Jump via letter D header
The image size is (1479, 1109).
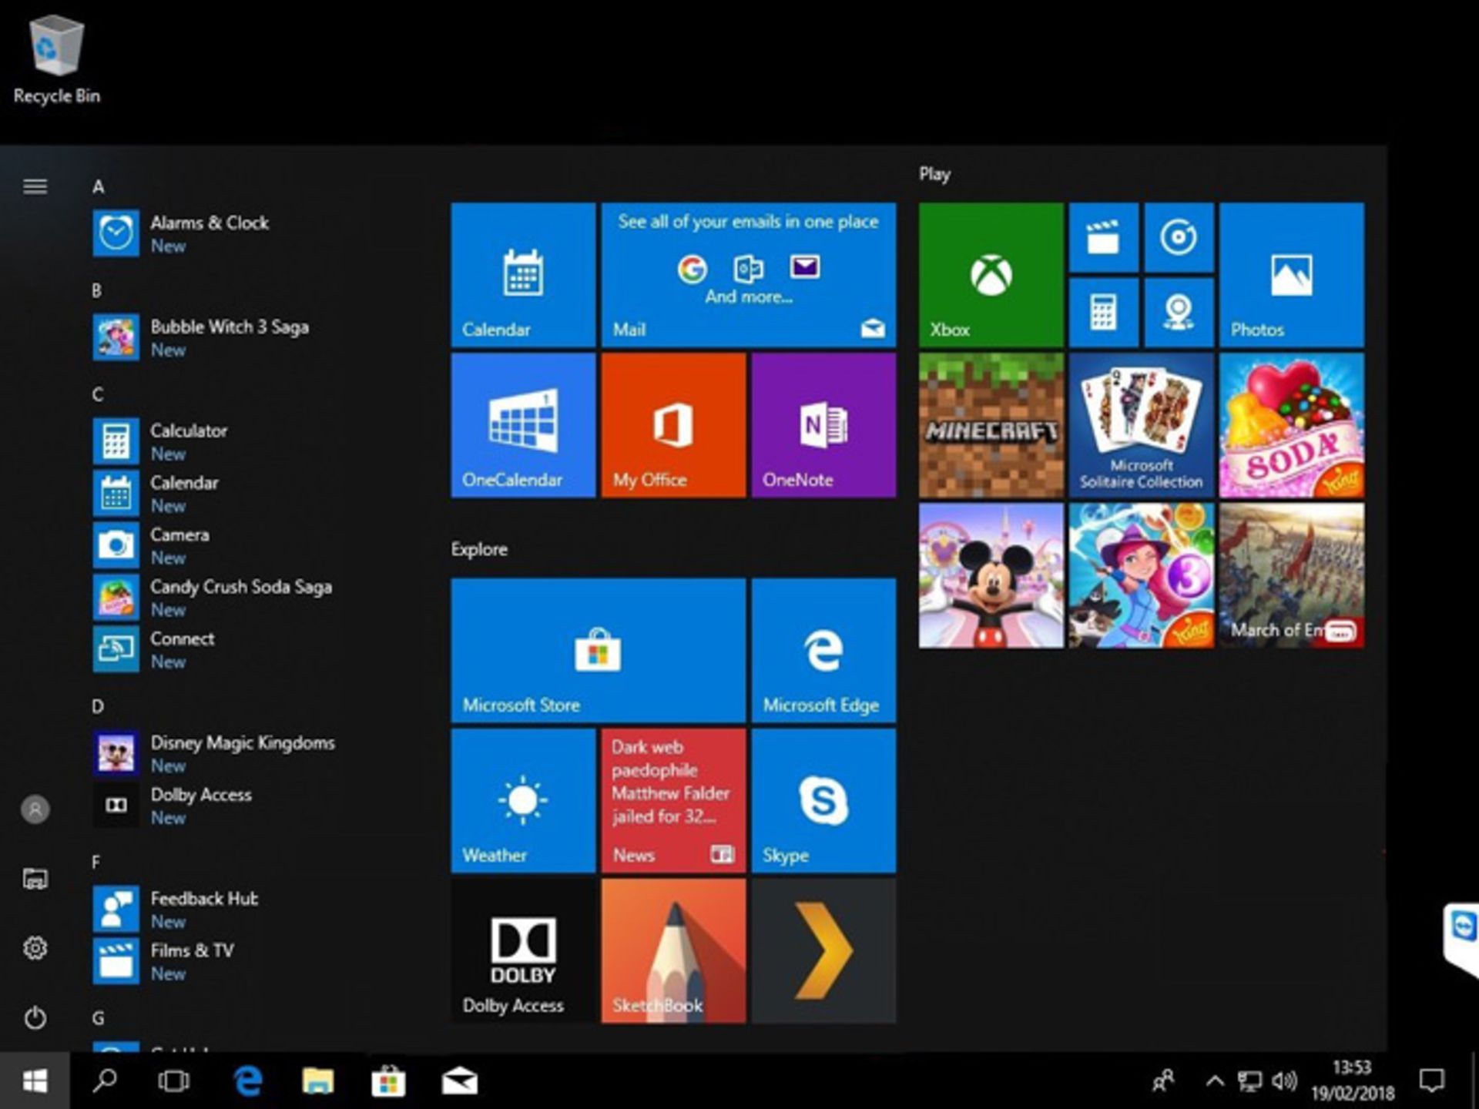tap(98, 706)
